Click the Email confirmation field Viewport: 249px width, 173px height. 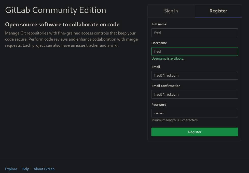point(195,94)
